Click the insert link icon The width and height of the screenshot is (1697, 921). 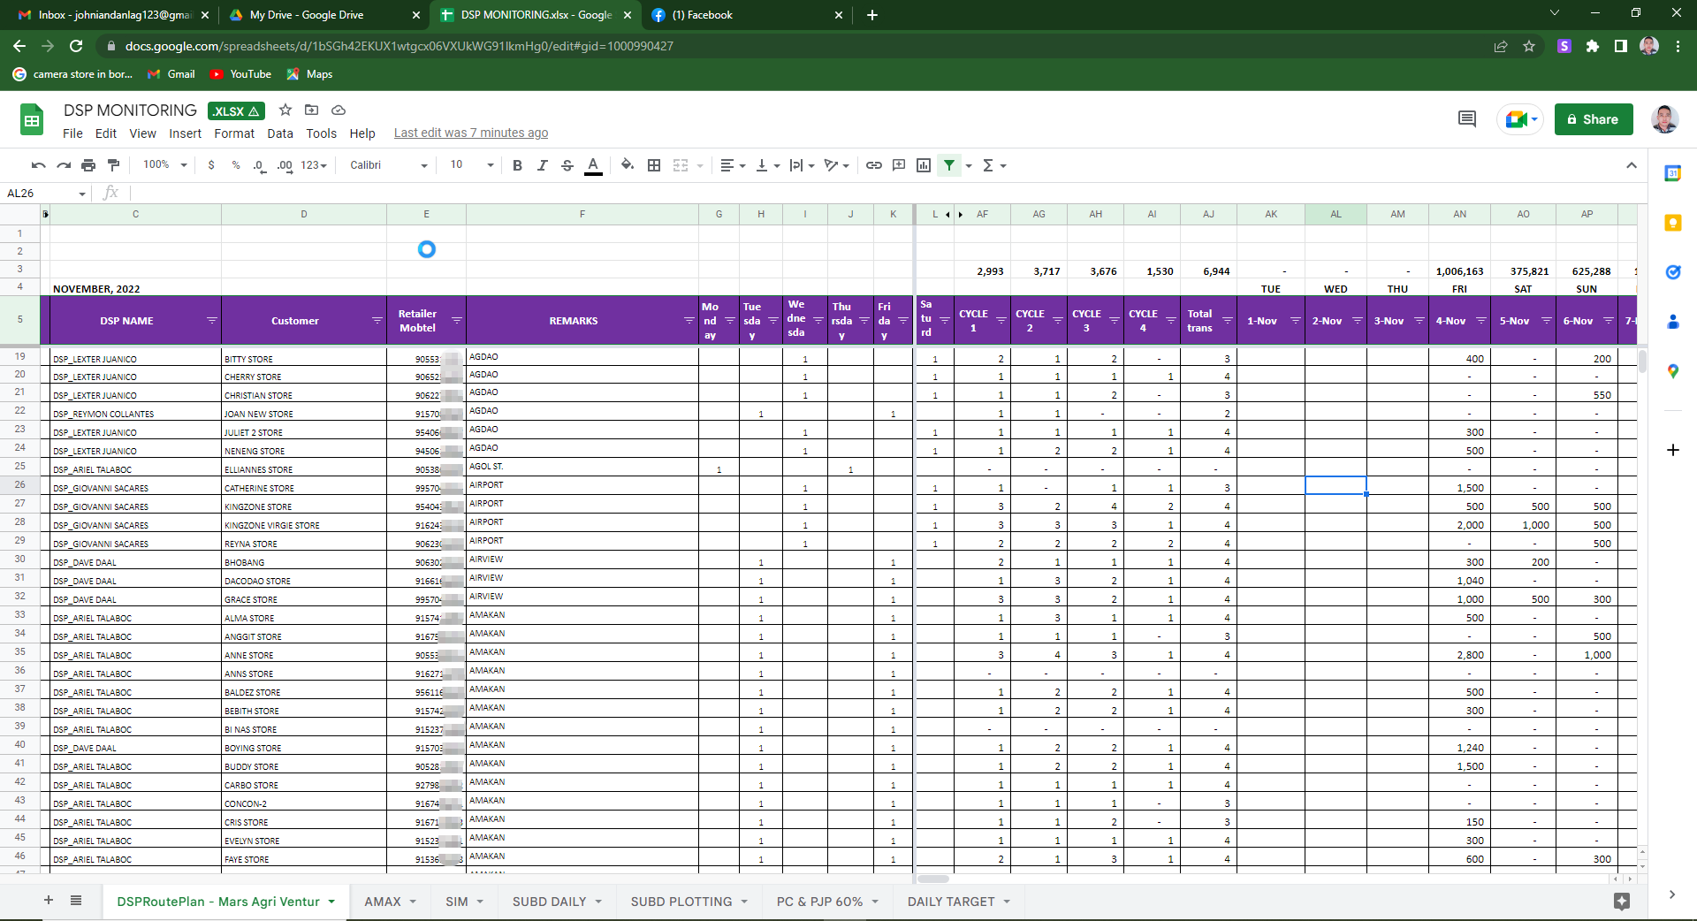pos(873,165)
